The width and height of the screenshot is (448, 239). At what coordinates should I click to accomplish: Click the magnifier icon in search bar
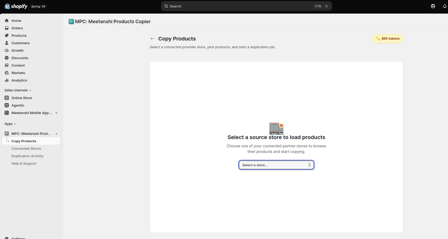pos(166,6)
